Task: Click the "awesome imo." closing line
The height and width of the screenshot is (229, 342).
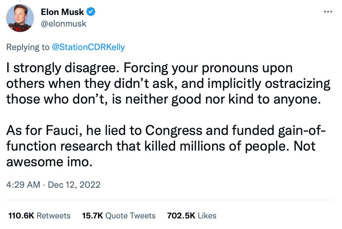Action: click(49, 162)
